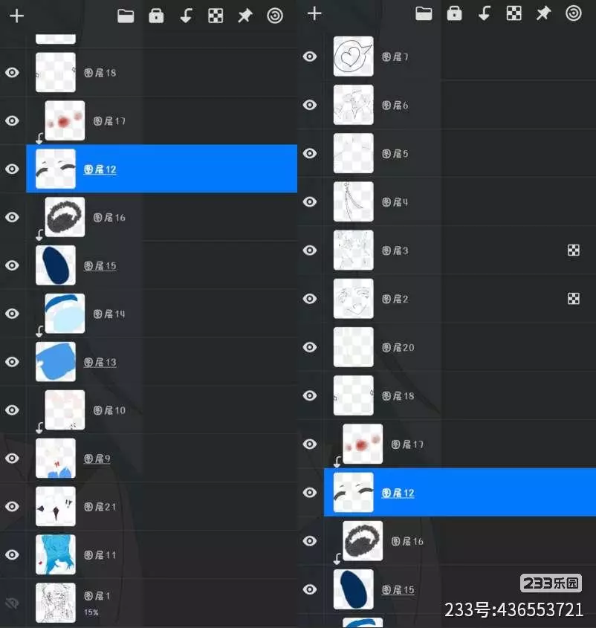Screen dimensions: 596x628
Task: Select 图层18 label in right panel
Action: pos(398,395)
